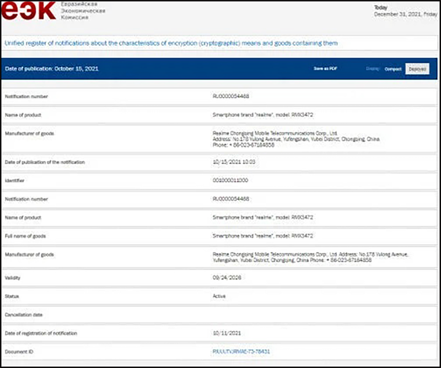441x368 pixels.
Task: Click the first Notification number value RU0000054468
Action: click(230, 96)
